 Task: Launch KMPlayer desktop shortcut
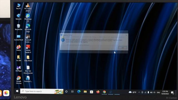(19, 69)
